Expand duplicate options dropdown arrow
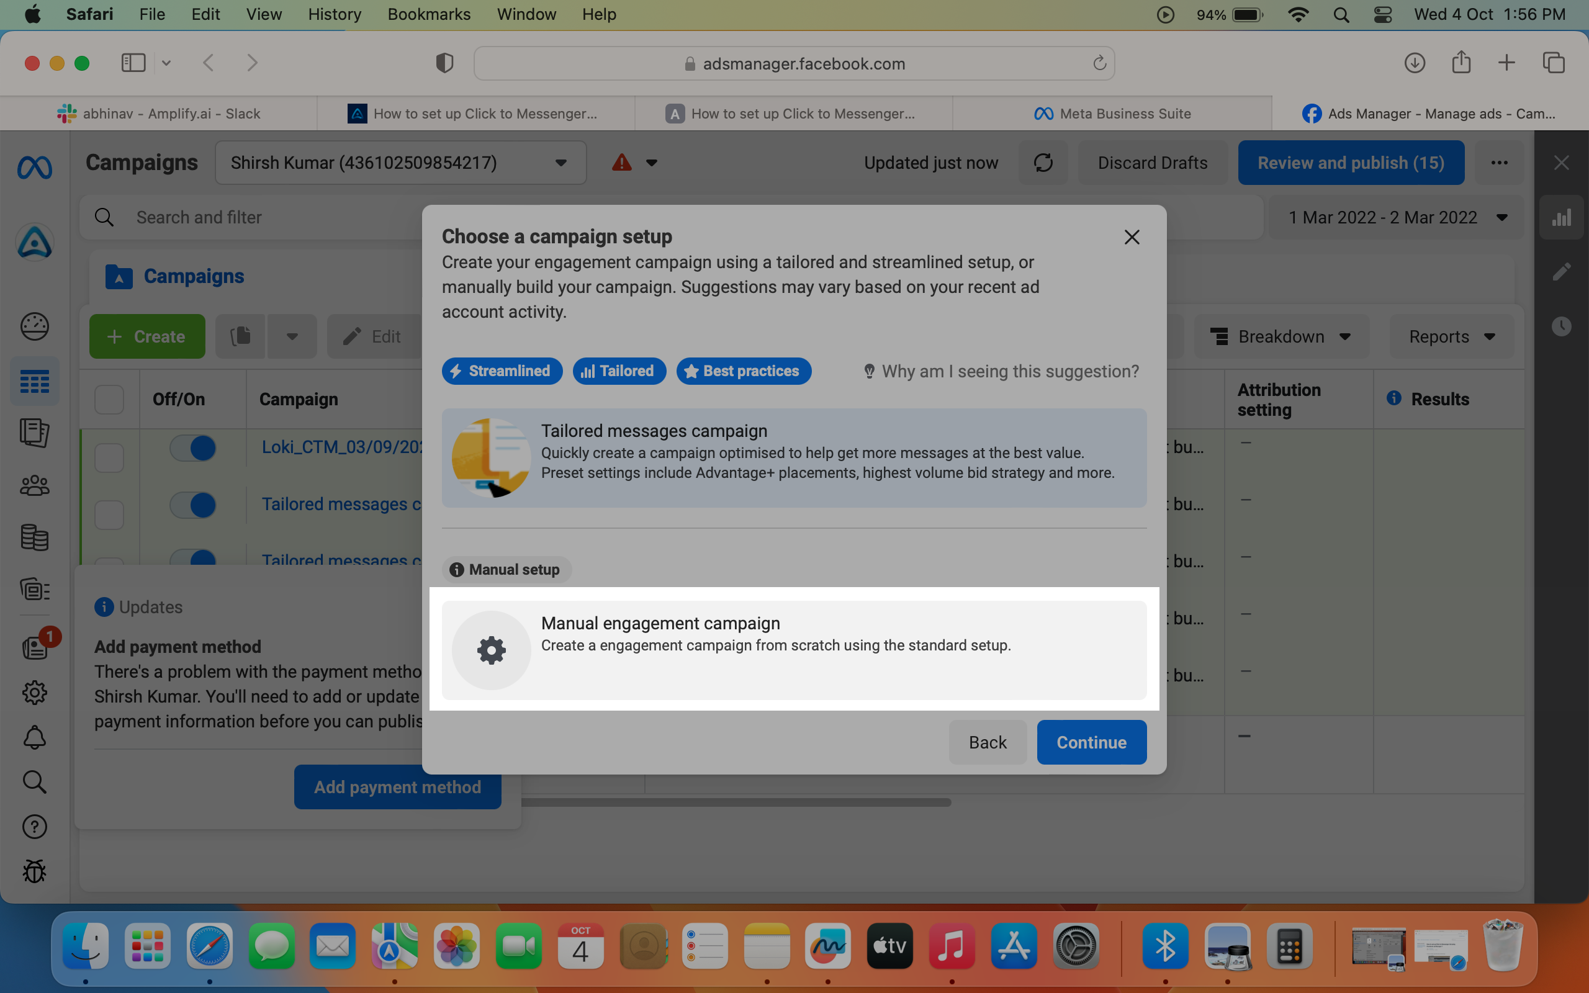The image size is (1589, 993). 292,336
